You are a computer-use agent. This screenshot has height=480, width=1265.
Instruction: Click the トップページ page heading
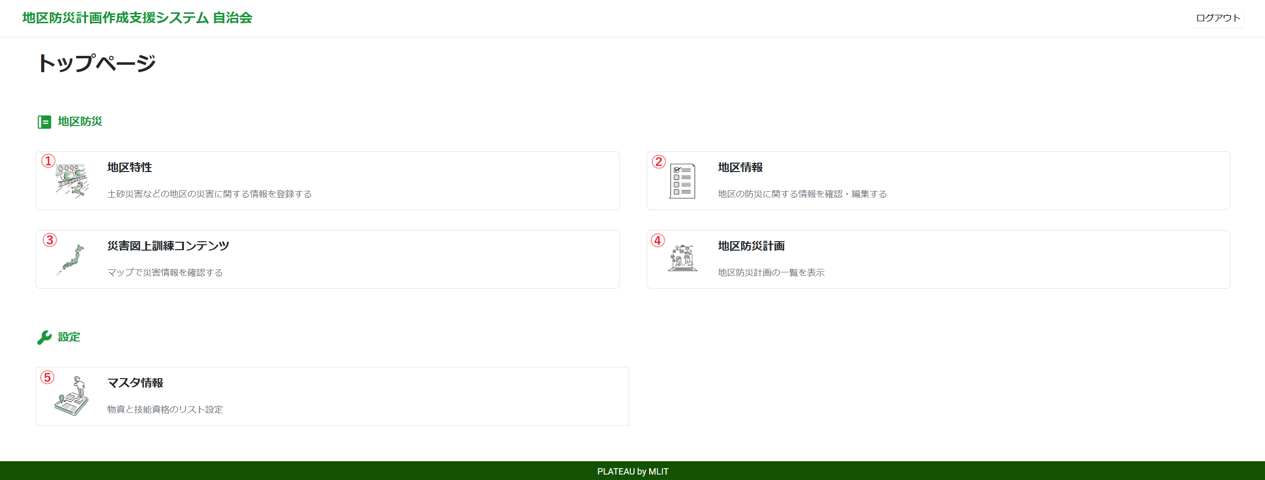click(97, 63)
